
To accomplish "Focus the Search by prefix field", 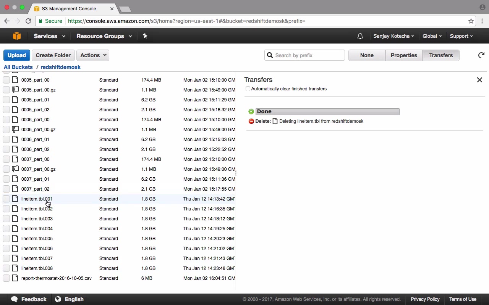I will tap(304, 55).
